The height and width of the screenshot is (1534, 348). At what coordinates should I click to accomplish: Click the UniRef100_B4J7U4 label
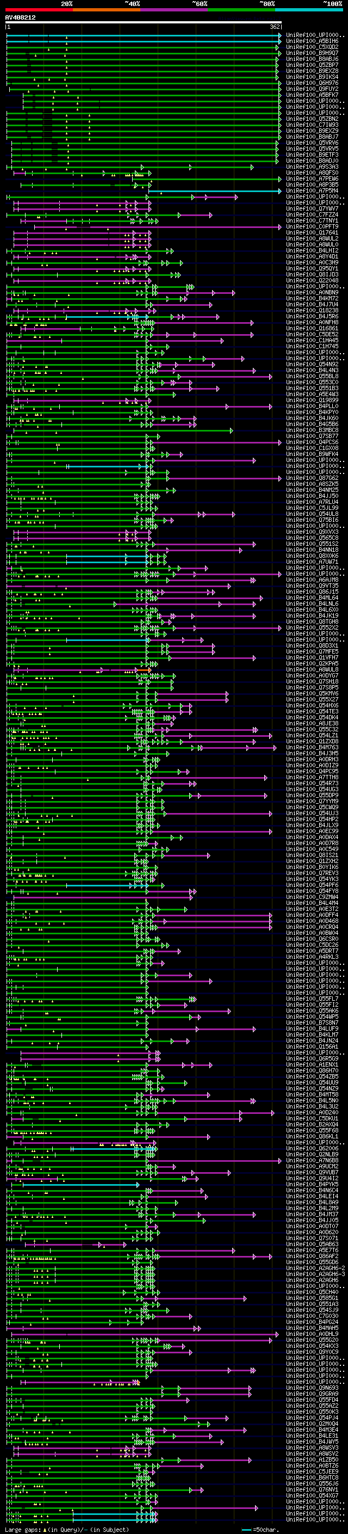point(312,304)
